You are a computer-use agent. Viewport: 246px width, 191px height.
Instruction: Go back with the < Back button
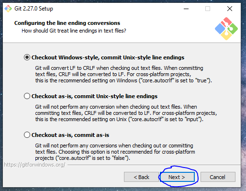(x=141, y=177)
